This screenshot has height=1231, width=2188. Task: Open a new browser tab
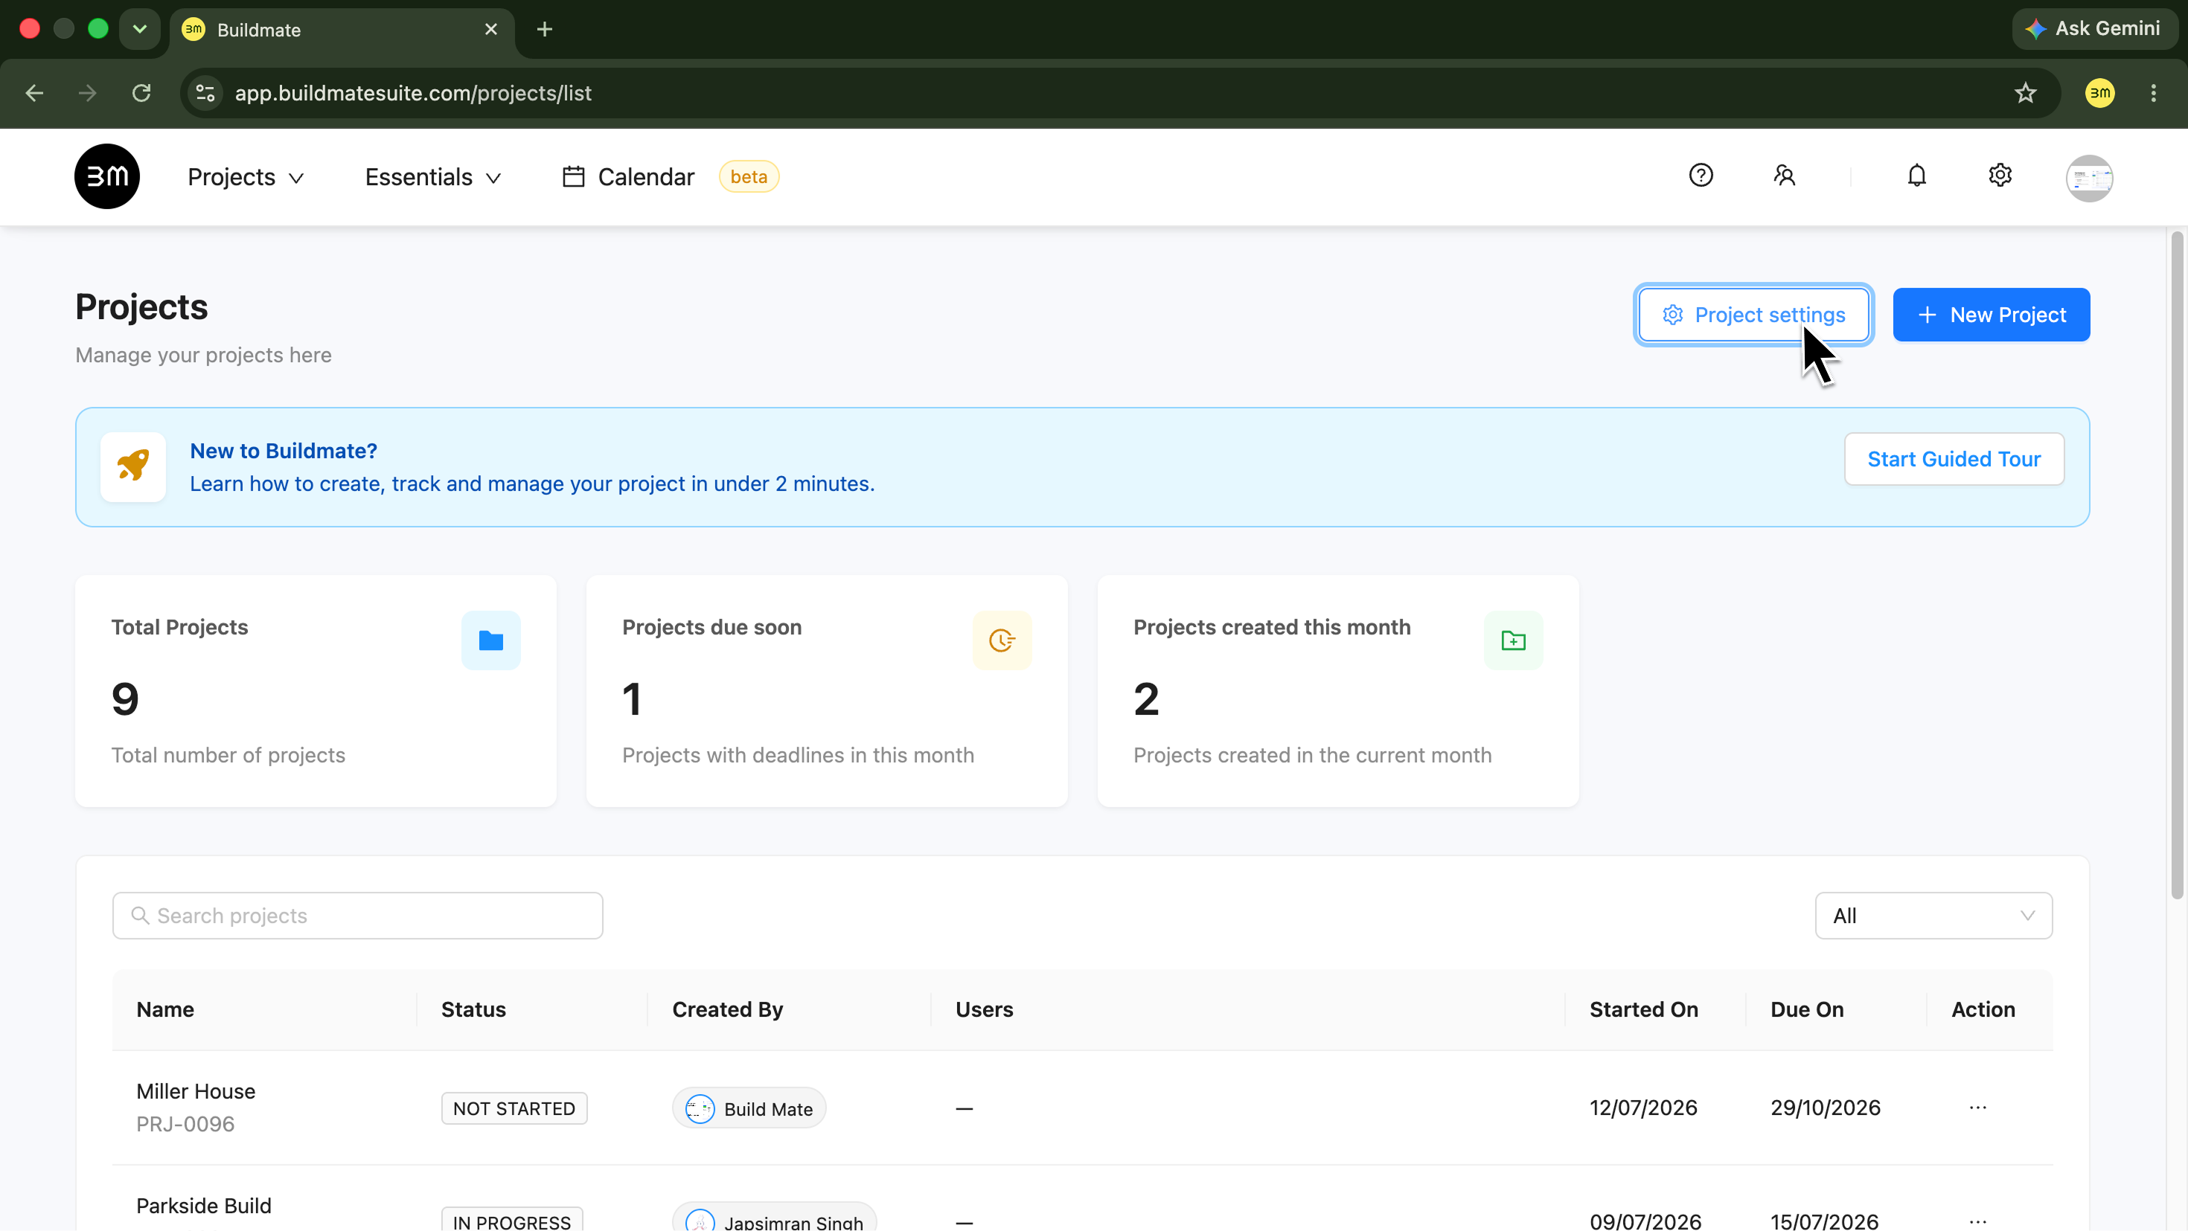click(x=546, y=30)
